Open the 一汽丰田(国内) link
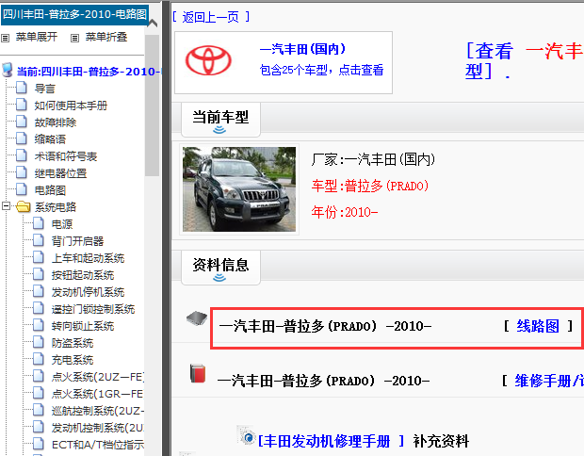 pyautogui.click(x=302, y=49)
